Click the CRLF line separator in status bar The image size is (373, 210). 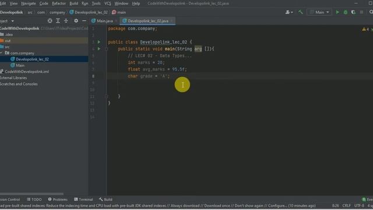[346, 205]
